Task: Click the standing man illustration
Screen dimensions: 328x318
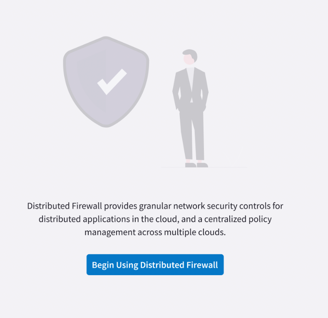Action: pos(191,109)
